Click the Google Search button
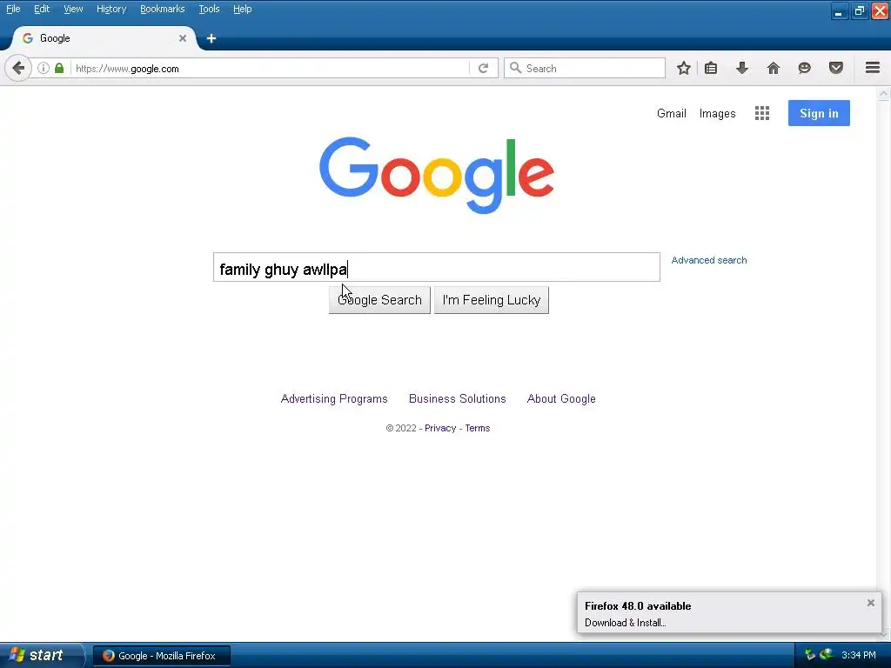891x668 pixels. tap(379, 300)
